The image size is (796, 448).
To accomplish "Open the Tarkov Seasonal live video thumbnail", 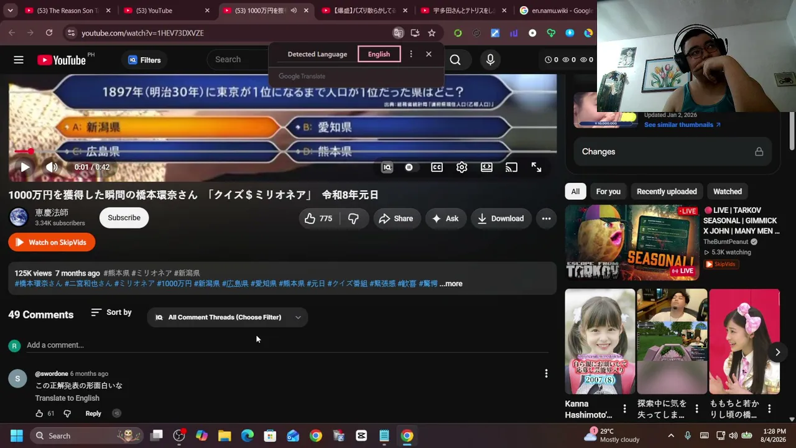I will pos(632,243).
